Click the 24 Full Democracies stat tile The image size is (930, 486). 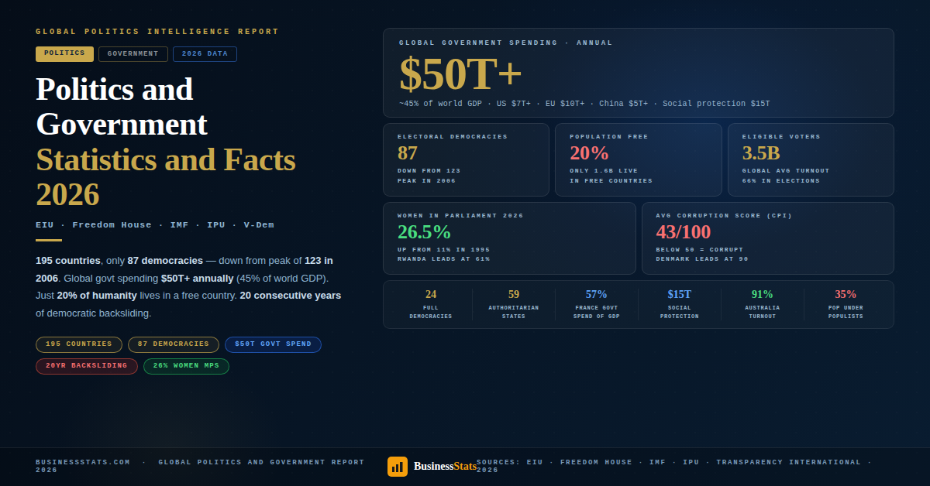click(431, 304)
